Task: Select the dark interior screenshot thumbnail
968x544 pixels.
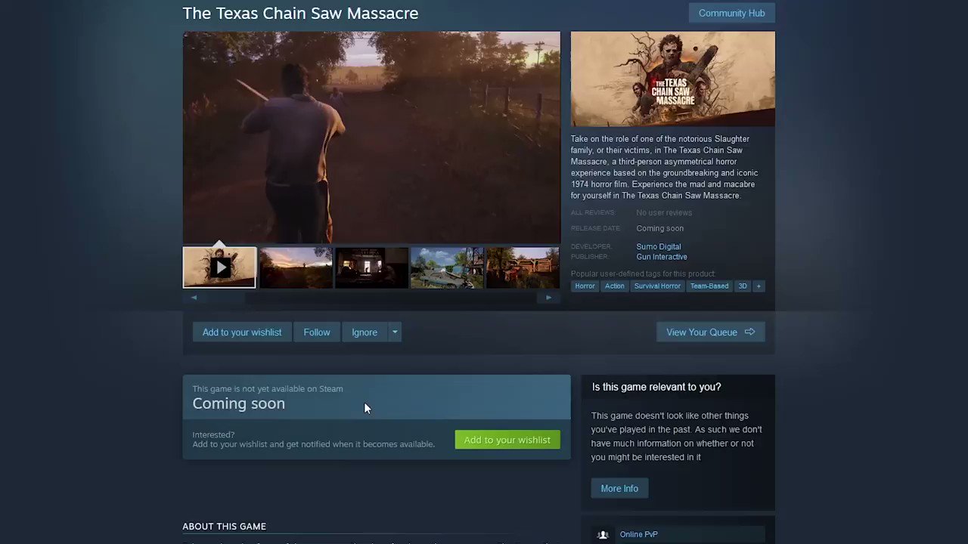Action: coord(371,267)
